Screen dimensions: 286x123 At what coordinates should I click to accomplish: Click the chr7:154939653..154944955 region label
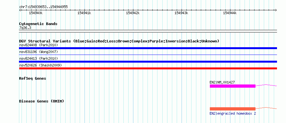(43, 7)
